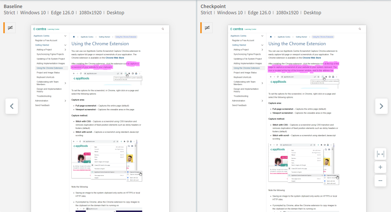This screenshot has height=212, width=391.
Task: Go to previous step with left arrow
Action: (12, 106)
